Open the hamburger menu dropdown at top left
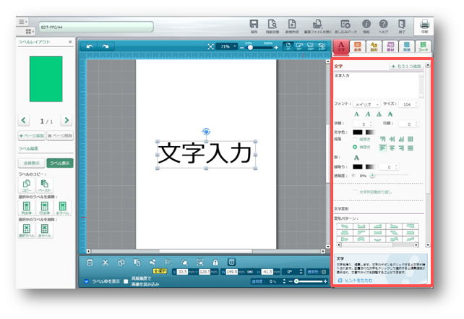Image resolution: width=464 pixels, height=319 pixels. tap(23, 22)
